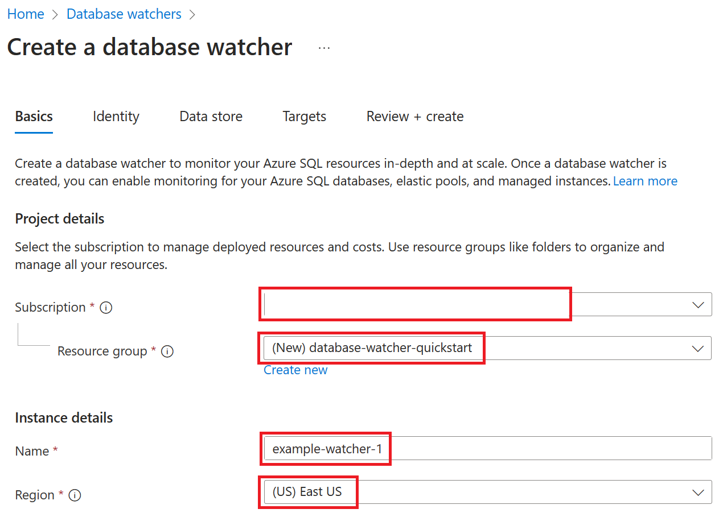Open the Region dropdown chevron

tap(699, 492)
